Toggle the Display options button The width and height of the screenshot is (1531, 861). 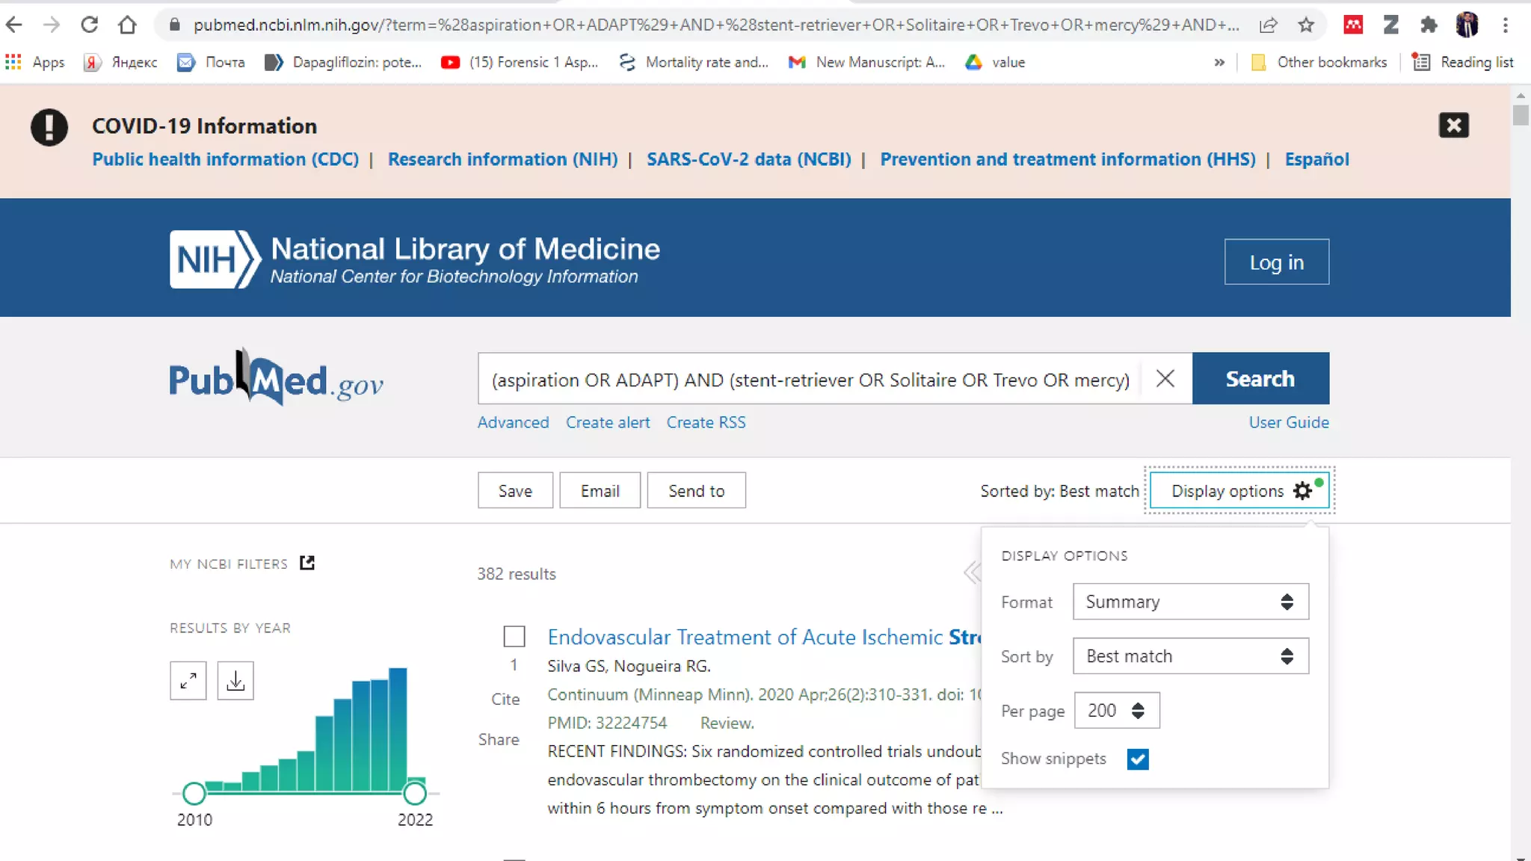(1239, 491)
